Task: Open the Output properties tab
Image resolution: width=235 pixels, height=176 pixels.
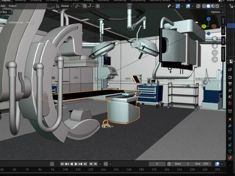Action: point(230,84)
